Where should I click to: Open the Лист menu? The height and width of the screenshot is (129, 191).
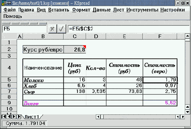click(119, 10)
